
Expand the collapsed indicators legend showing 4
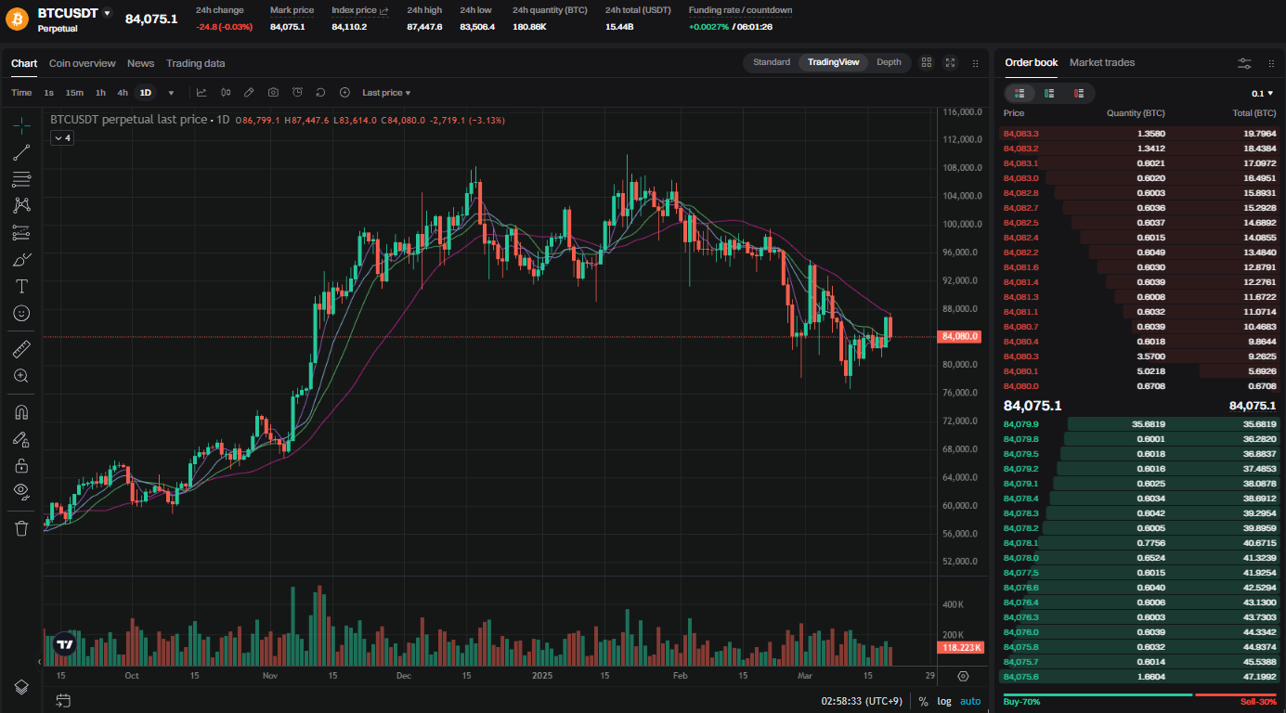62,137
